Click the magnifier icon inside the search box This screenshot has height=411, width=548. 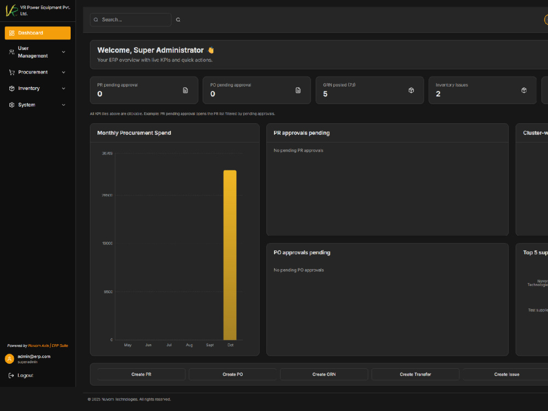point(96,20)
